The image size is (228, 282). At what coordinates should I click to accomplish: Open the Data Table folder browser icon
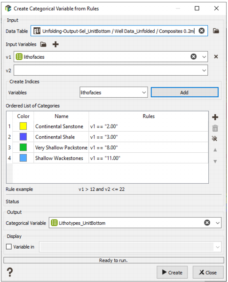pyautogui.click(x=216, y=31)
